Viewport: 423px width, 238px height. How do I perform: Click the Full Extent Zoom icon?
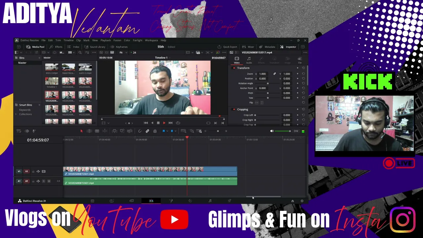(183, 131)
